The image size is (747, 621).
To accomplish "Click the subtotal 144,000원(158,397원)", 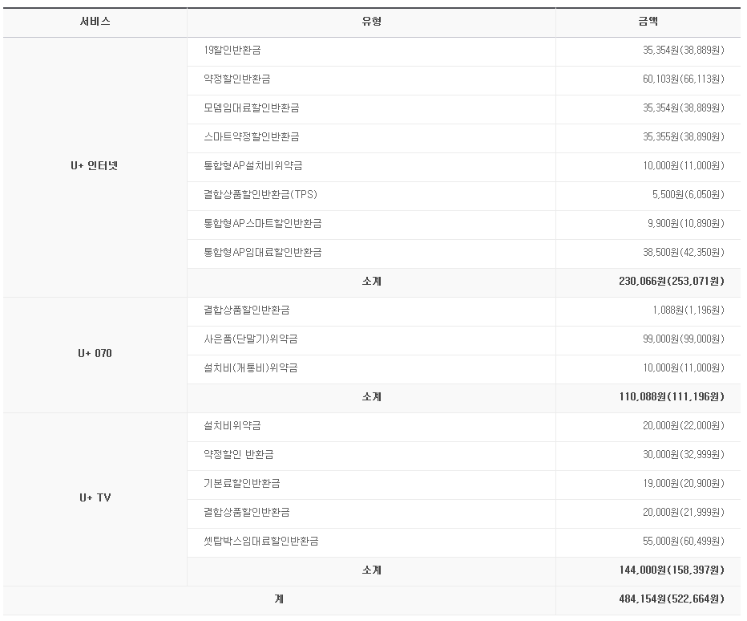I will 672,570.
